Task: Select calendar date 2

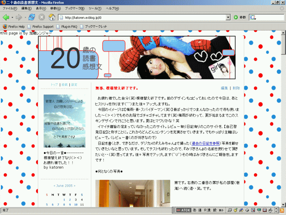Action: point(70,200)
